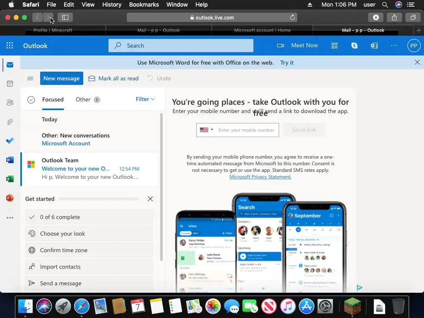Click the Undo button
Image resolution: width=424 pixels, height=318 pixels.
point(159,78)
